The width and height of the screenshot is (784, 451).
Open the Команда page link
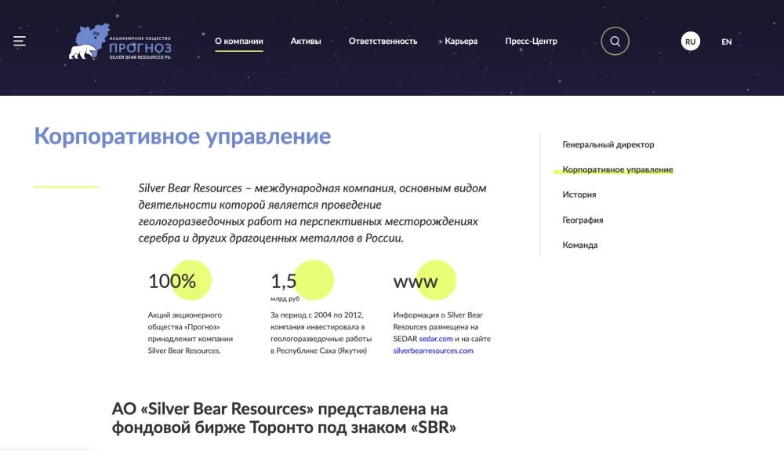pos(580,245)
